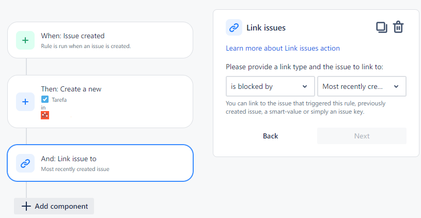The width and height of the screenshot is (421, 218).
Task: Select the 'When: Issue created' trigger card
Action: (100, 40)
